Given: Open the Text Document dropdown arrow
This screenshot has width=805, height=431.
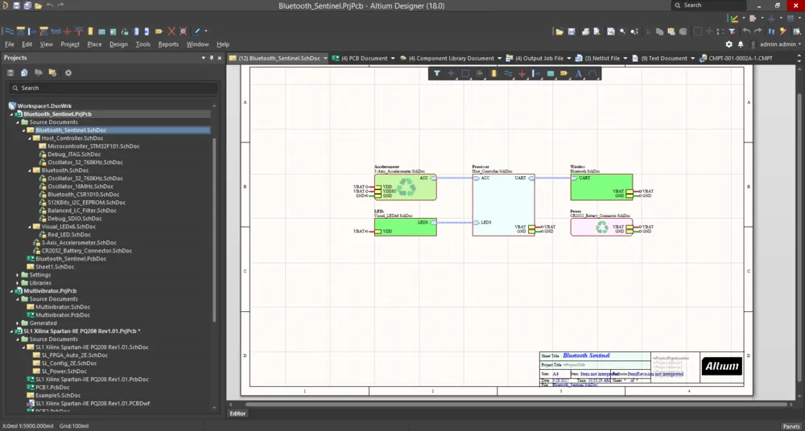Looking at the screenshot, I should [x=692, y=59].
